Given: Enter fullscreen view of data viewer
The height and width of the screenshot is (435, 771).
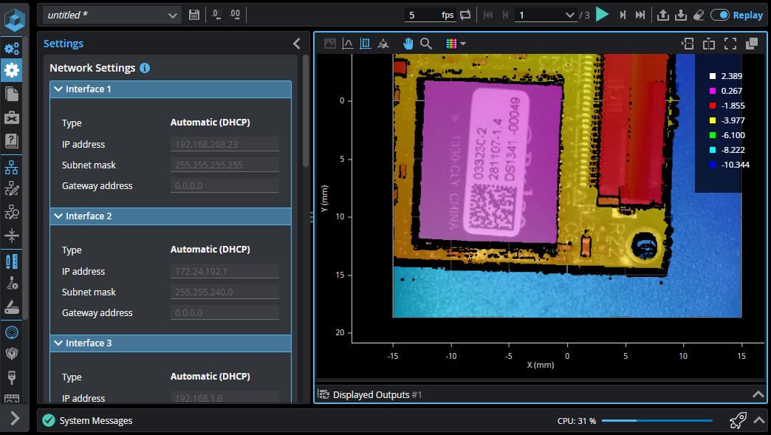Looking at the screenshot, I should point(730,44).
